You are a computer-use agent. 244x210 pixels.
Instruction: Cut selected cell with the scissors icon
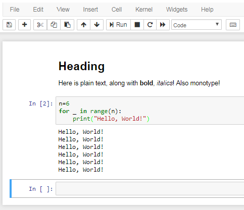click(40, 25)
